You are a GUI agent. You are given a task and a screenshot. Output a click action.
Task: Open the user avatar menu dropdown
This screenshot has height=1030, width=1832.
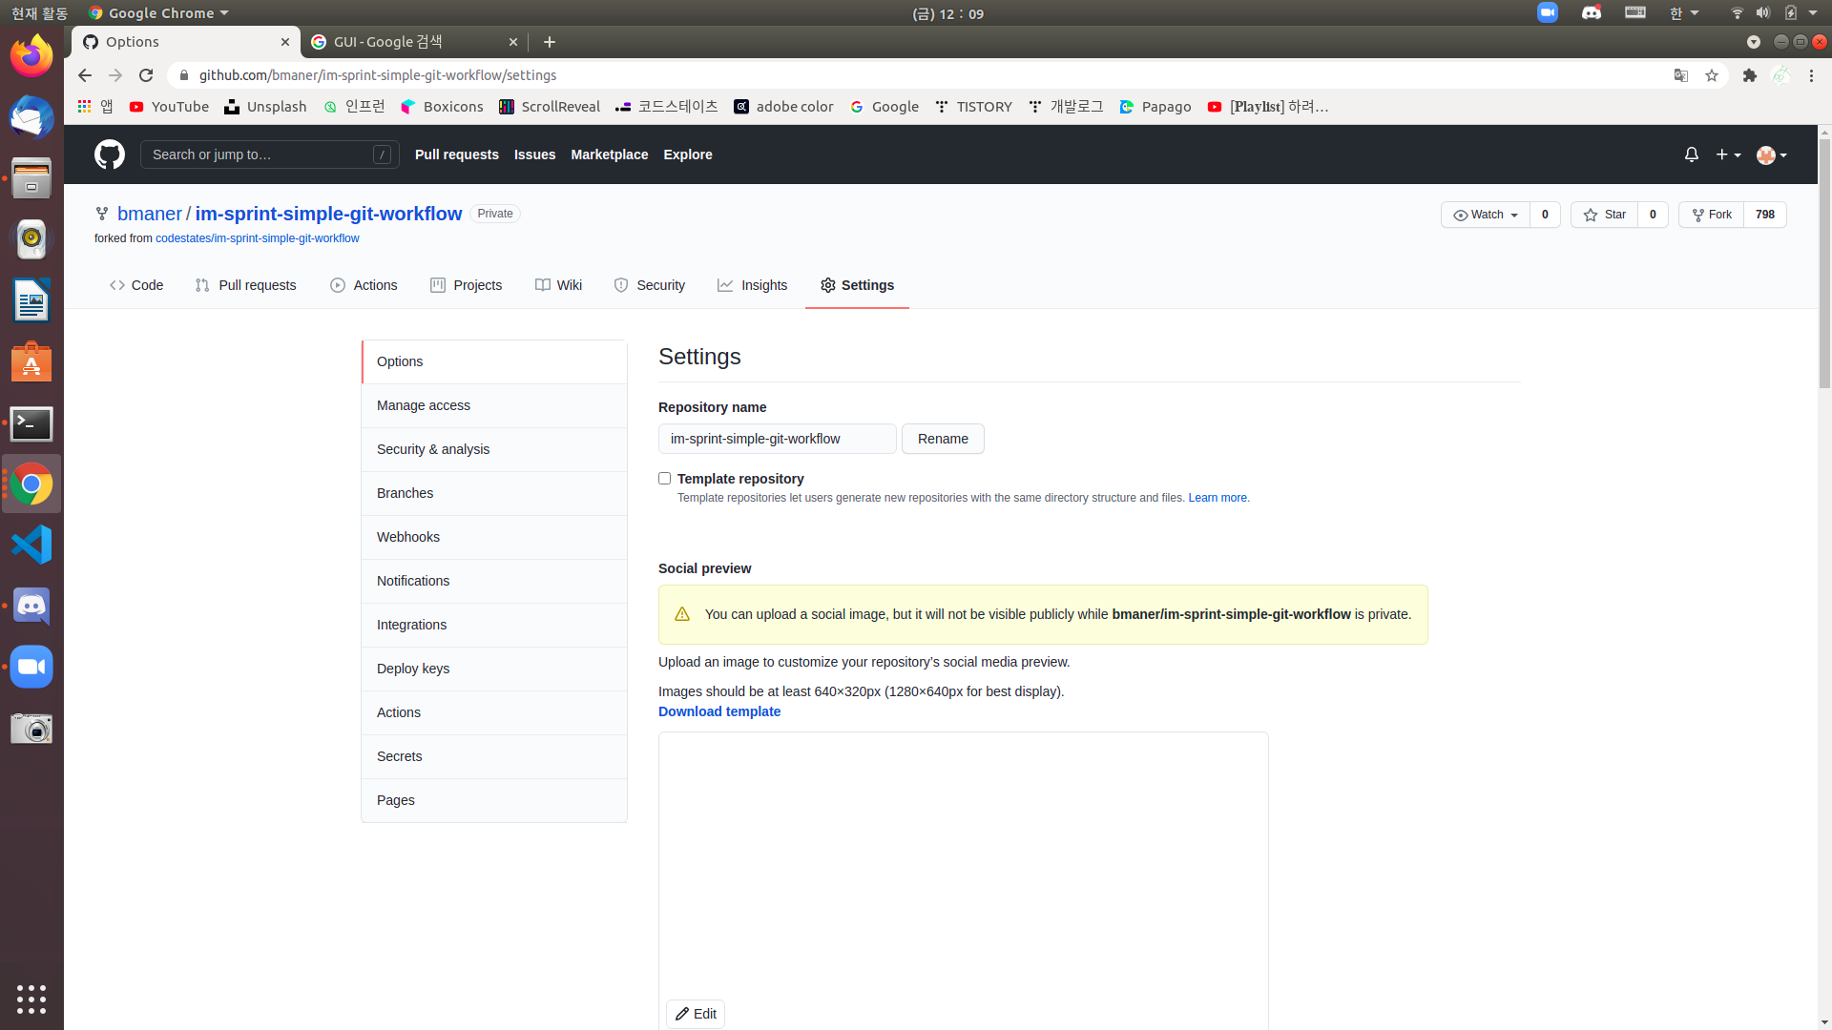pyautogui.click(x=1771, y=154)
